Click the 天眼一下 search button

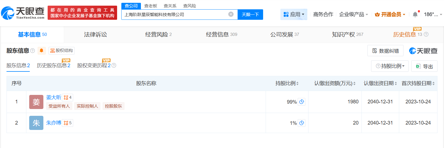(250, 14)
